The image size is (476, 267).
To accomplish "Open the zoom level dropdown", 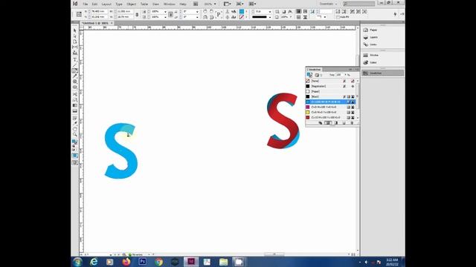I will tap(215, 4).
